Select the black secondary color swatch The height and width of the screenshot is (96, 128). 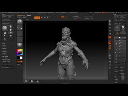coord(18,58)
